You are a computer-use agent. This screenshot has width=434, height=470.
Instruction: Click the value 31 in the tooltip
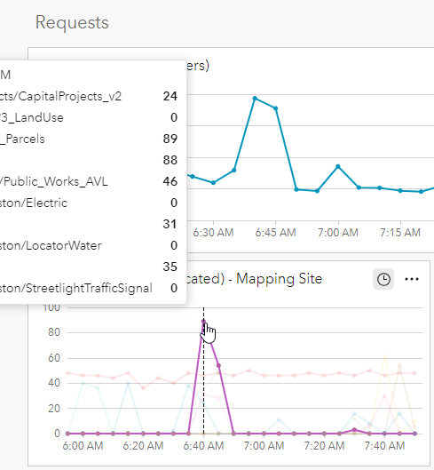(170, 224)
